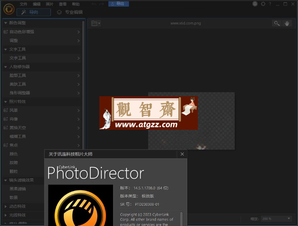This screenshot has width=298, height=226.
Task: Open the 查看 menu
Action: 62,4
